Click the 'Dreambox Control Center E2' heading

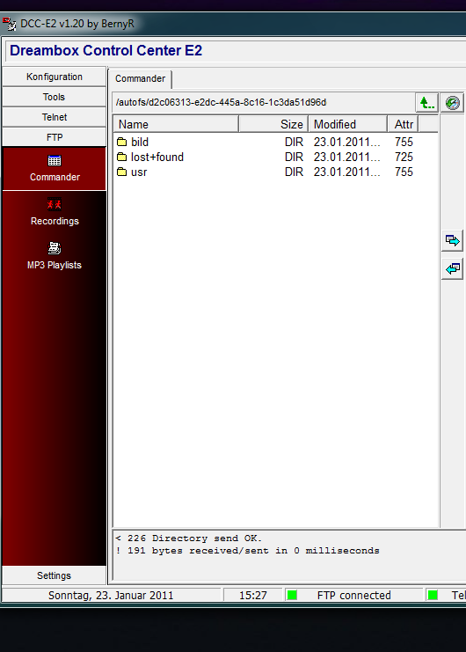(x=106, y=50)
